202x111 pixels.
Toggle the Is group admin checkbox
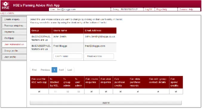click(68, 92)
